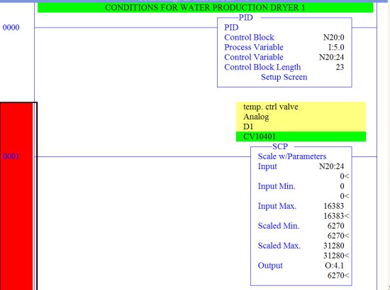Click the SCP output current value 6270<
This screenshot has width=390, height=290.
coord(338,276)
